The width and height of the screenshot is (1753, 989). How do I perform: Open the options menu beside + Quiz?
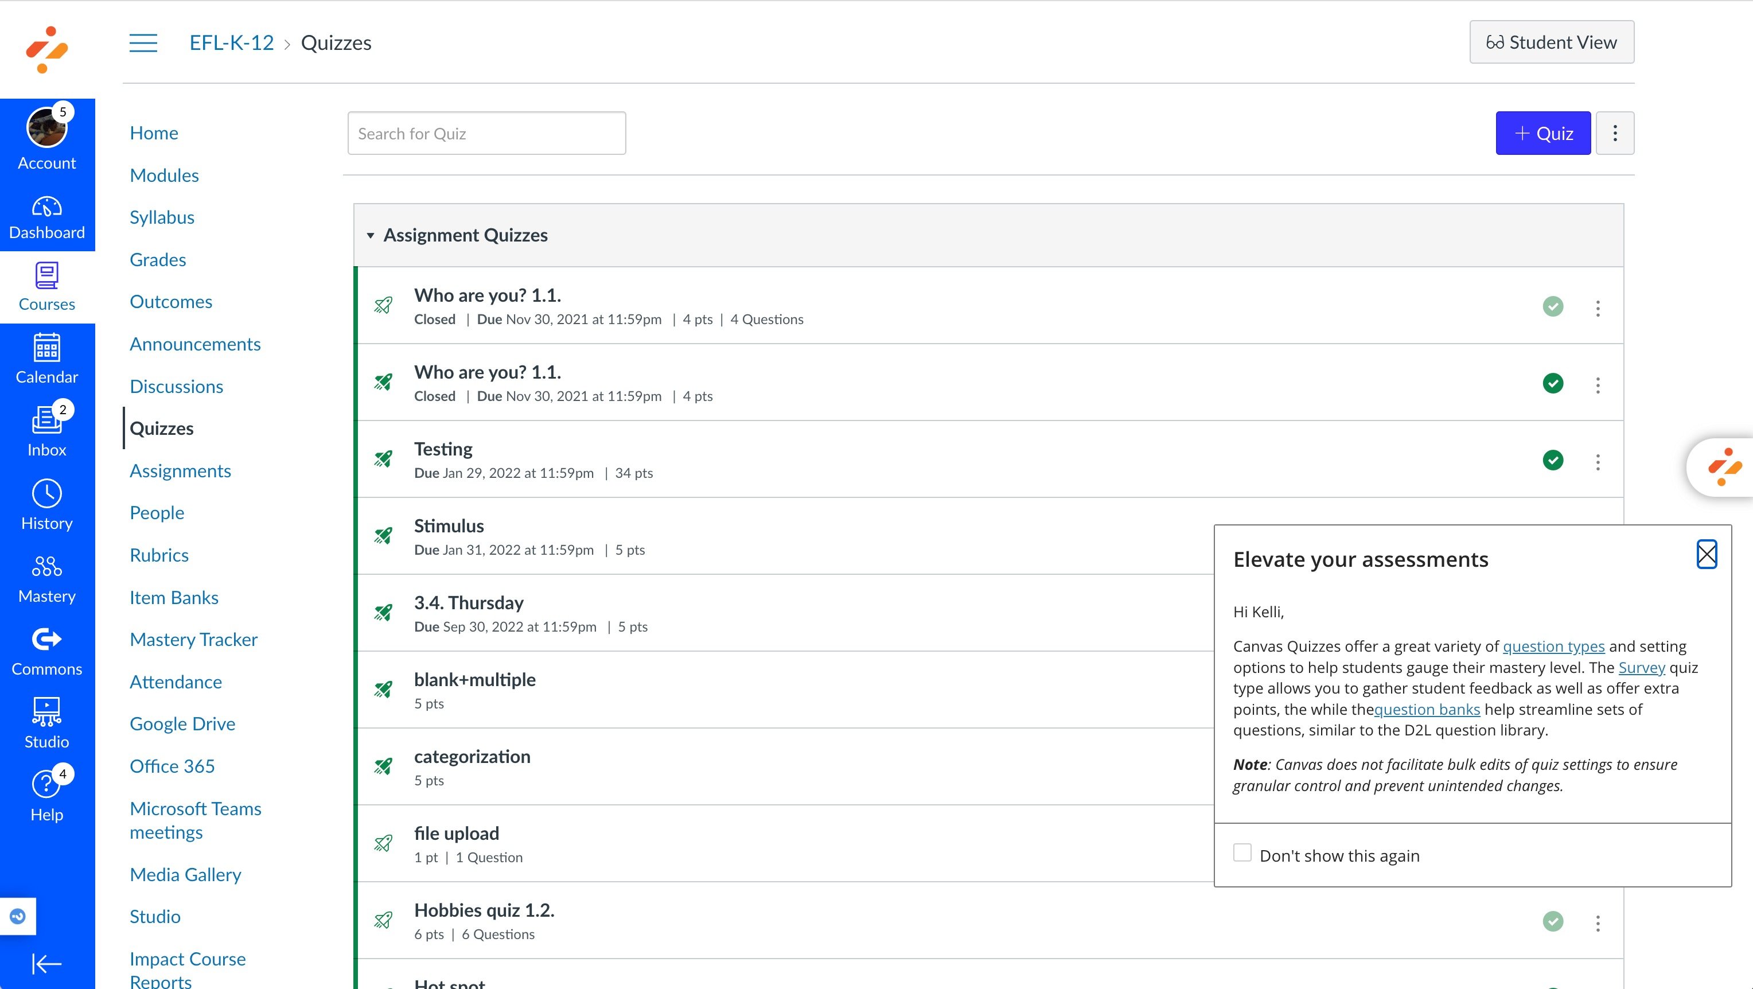click(x=1614, y=134)
